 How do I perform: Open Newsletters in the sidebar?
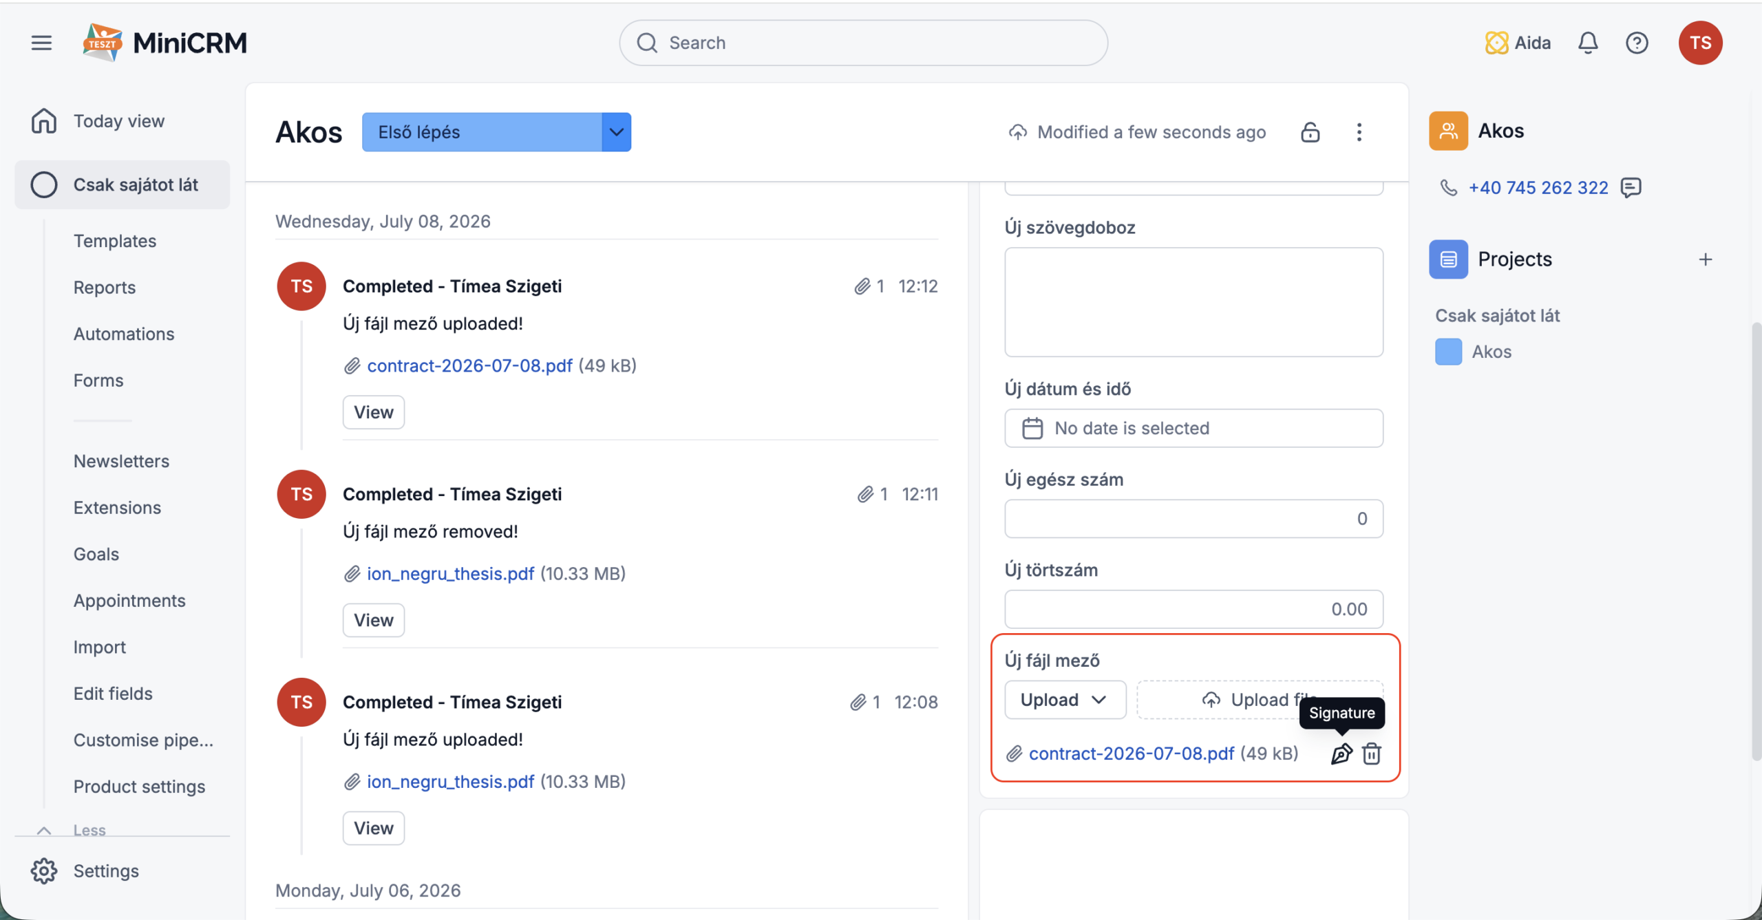click(x=121, y=461)
